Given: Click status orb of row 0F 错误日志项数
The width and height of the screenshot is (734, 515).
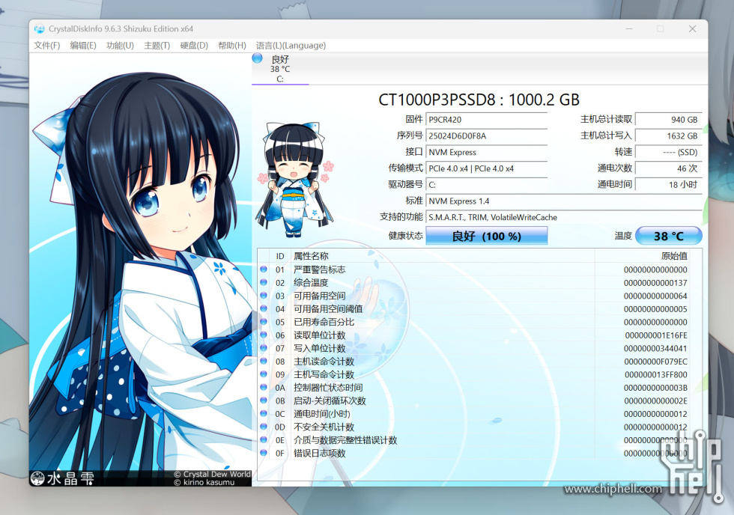Looking at the screenshot, I should [264, 453].
